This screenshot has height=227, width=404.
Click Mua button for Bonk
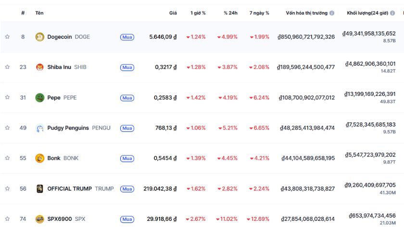pyautogui.click(x=127, y=158)
